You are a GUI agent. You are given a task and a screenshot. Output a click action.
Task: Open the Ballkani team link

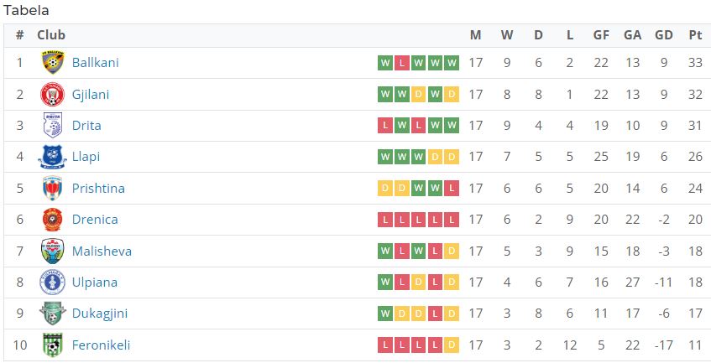click(x=95, y=63)
